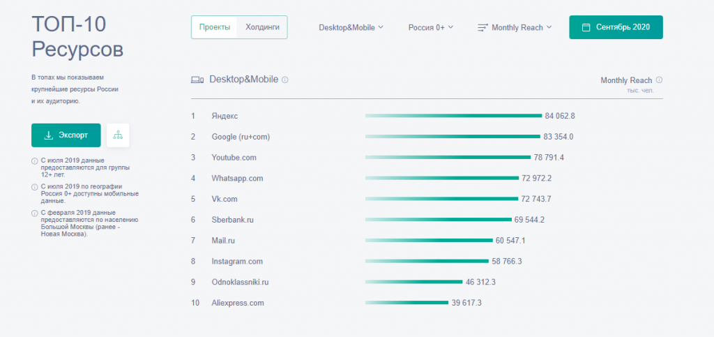Select Youtube.com in the list
The image size is (714, 337).
(234, 158)
